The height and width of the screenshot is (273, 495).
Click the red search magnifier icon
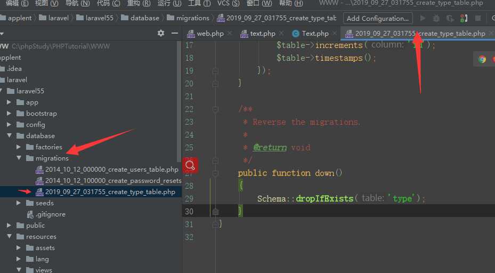point(190,165)
